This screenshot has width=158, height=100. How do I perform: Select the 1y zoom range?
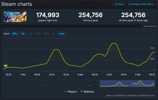(53, 33)
